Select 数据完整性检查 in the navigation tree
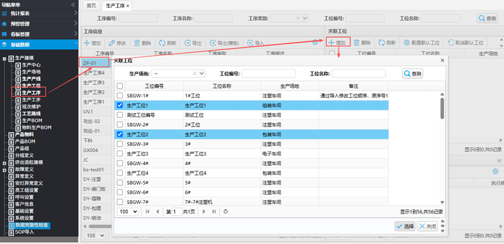Viewport: 504px width, 244px height. pos(32,225)
